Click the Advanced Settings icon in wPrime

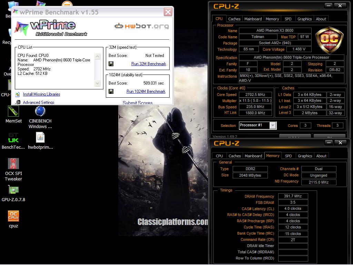[18, 102]
